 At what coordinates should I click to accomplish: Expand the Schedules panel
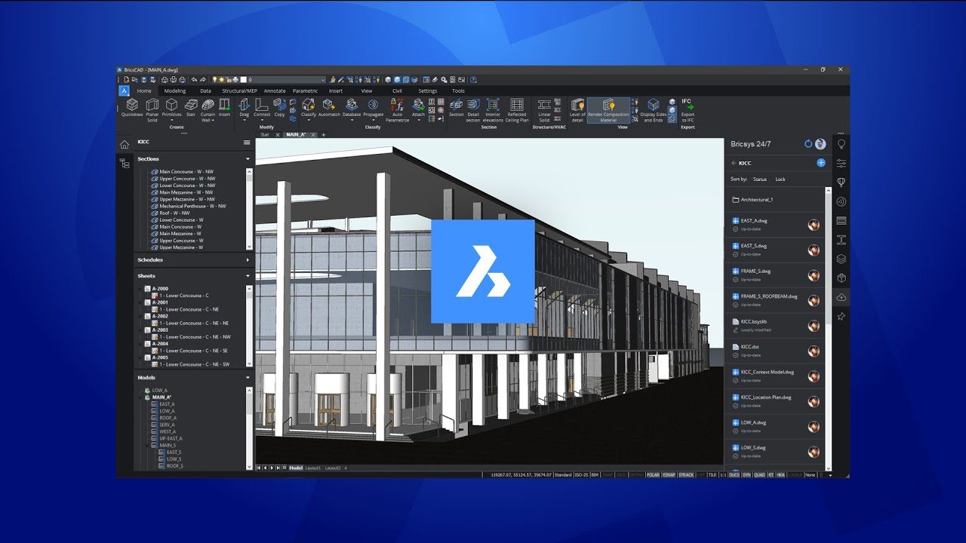(x=248, y=260)
